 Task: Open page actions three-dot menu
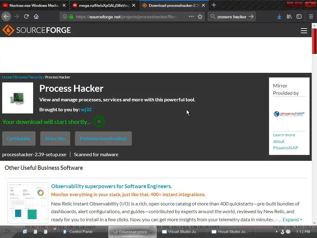point(191,16)
